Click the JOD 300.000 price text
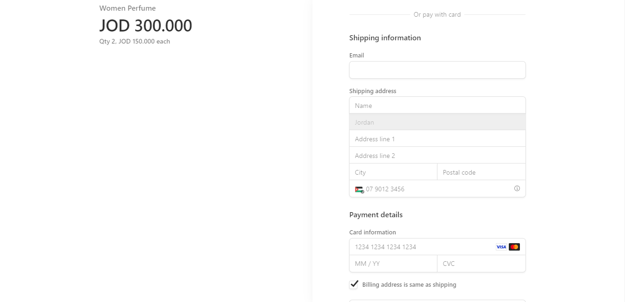Viewport: 625px width, 302px height. pyautogui.click(x=146, y=25)
